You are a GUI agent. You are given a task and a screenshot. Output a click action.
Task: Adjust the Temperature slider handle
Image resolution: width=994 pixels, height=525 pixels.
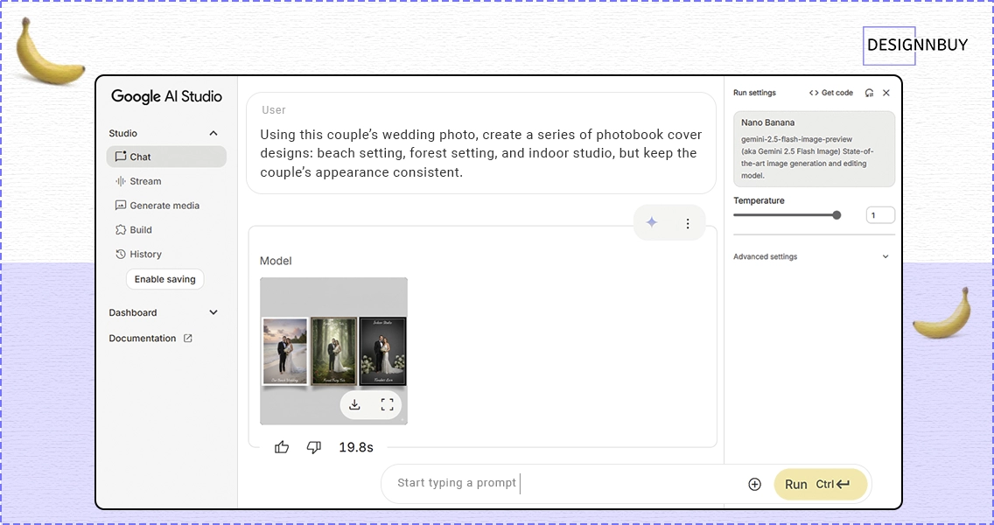click(836, 215)
